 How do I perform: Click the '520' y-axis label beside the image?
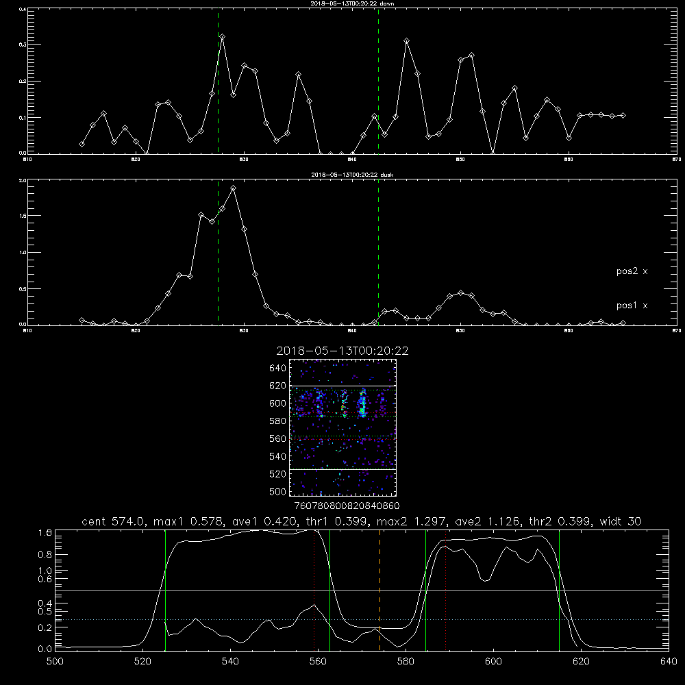pos(278,474)
